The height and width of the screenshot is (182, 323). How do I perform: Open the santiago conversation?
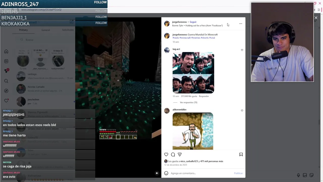(45, 76)
